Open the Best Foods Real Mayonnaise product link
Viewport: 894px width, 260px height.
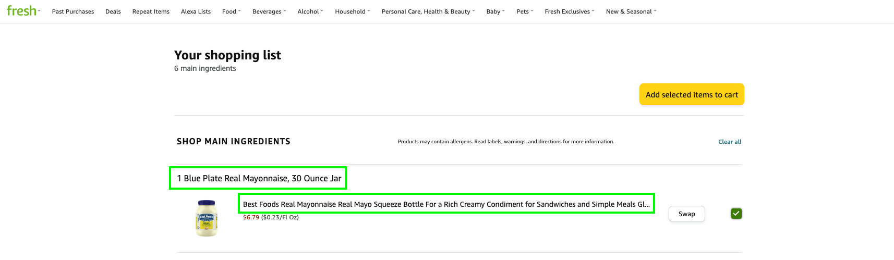(446, 204)
